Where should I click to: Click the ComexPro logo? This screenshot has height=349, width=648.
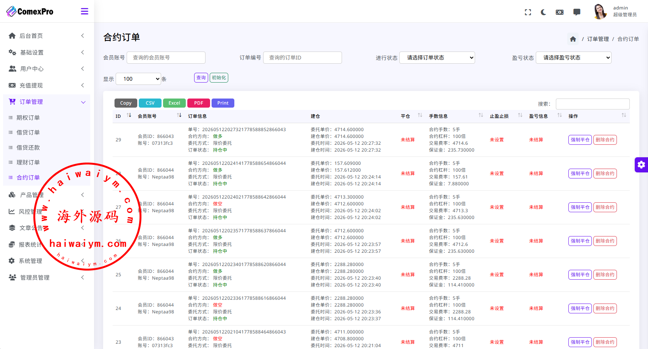(30, 11)
